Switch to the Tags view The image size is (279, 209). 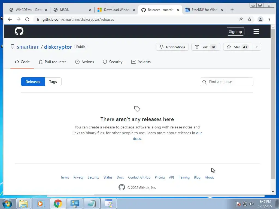coord(53,82)
